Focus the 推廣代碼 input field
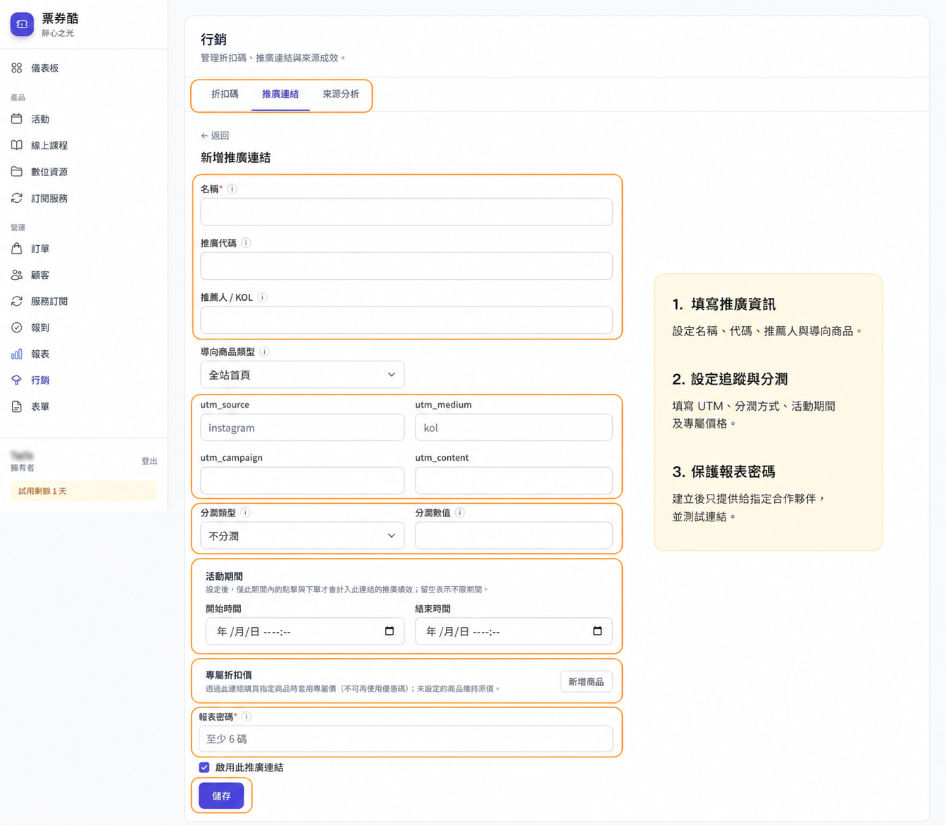The image size is (946, 825). click(x=406, y=266)
